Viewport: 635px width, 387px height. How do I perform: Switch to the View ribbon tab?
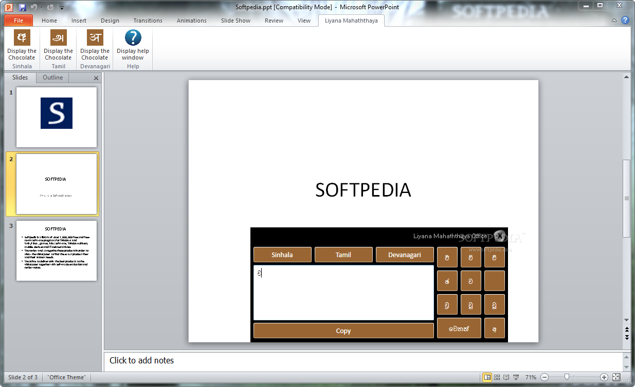tap(304, 21)
